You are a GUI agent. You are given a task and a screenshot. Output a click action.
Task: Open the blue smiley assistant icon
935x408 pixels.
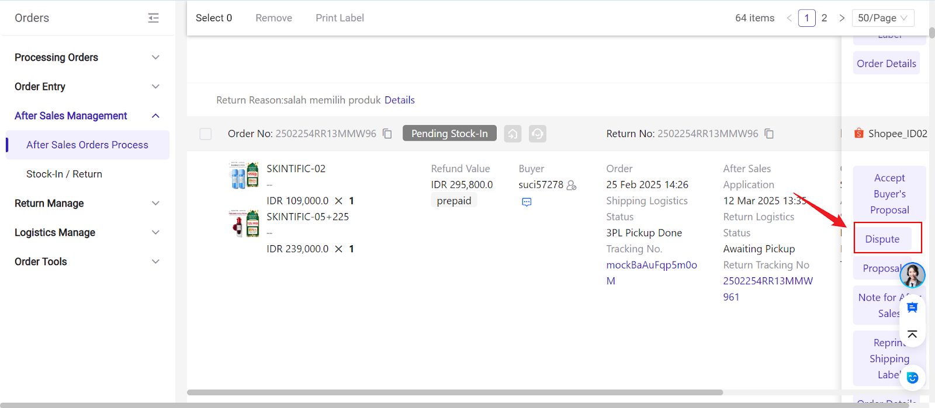click(x=912, y=378)
